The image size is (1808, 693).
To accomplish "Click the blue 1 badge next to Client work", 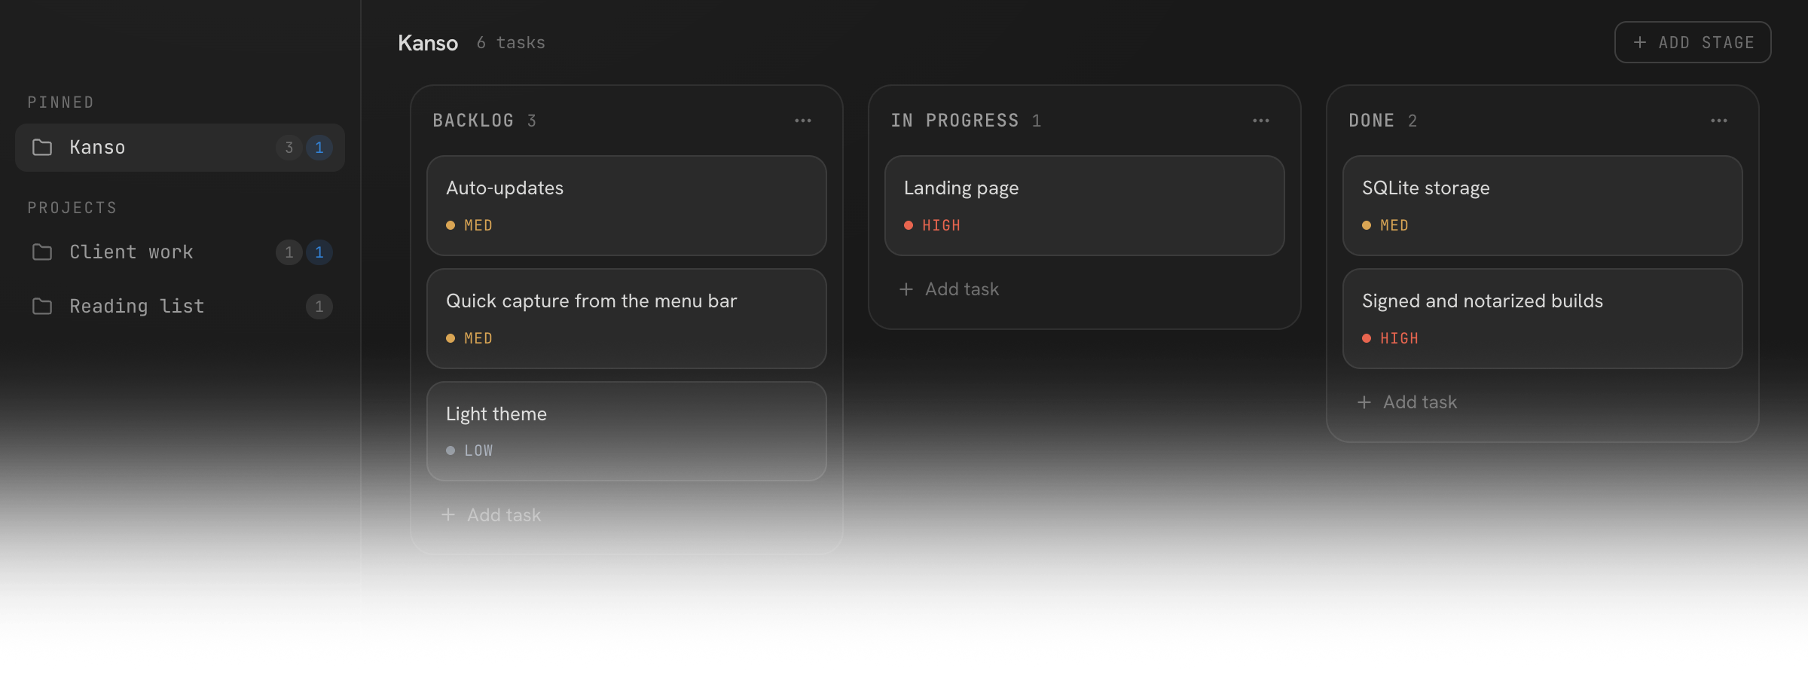I will [319, 252].
